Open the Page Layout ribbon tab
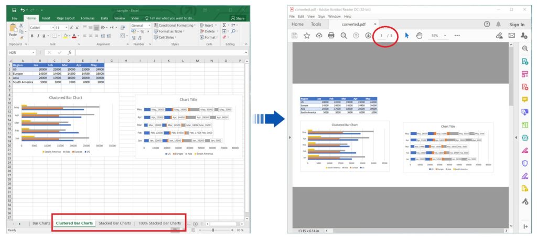Screen dimensions: 537x239 click(66, 18)
